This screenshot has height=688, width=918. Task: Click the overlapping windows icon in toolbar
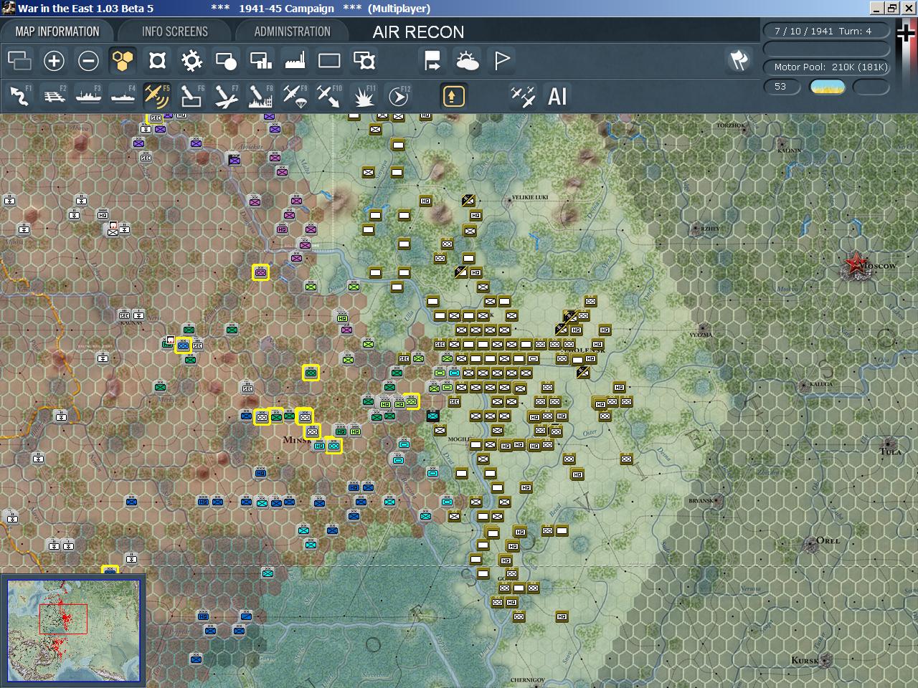tap(19, 61)
